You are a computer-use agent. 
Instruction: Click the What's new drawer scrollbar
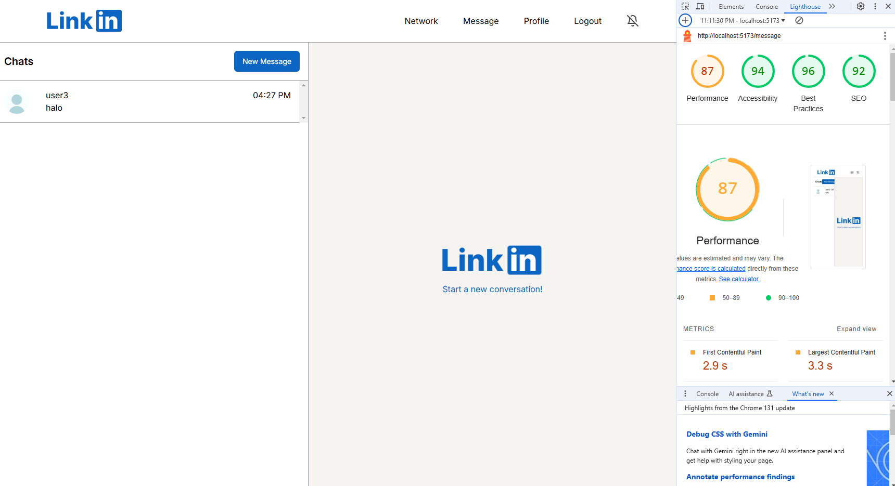pos(892,421)
